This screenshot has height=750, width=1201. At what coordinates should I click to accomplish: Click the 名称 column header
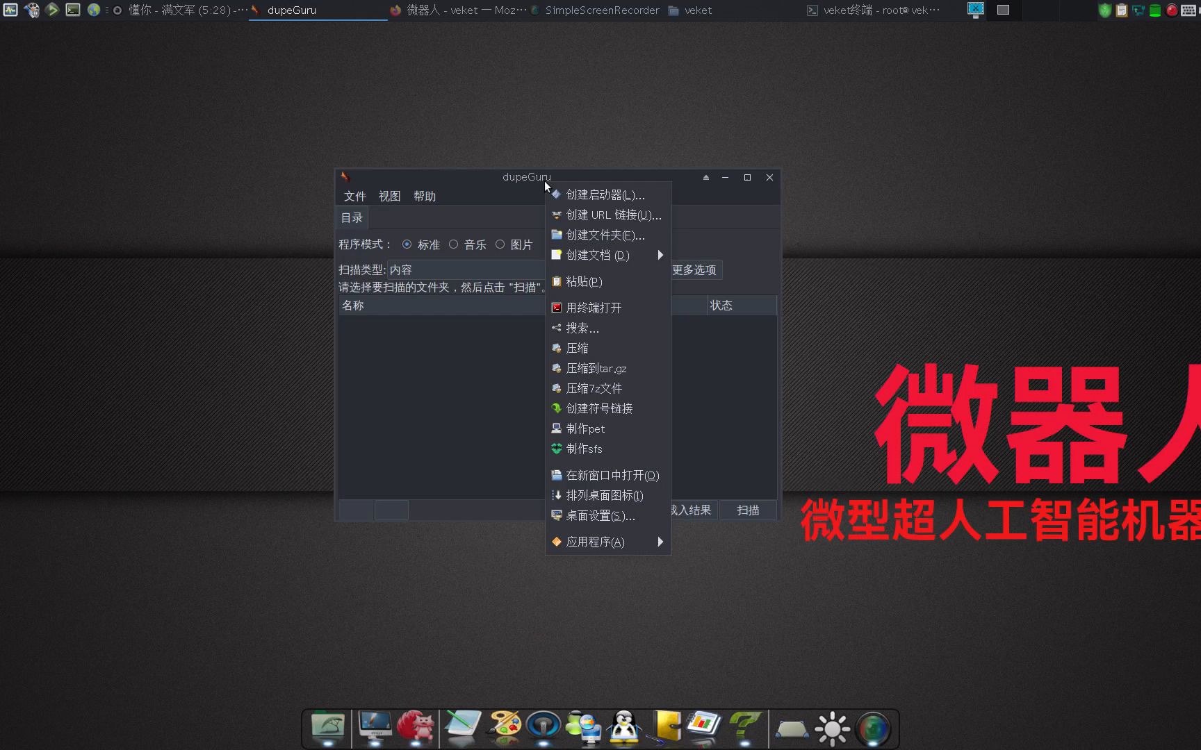tap(443, 306)
